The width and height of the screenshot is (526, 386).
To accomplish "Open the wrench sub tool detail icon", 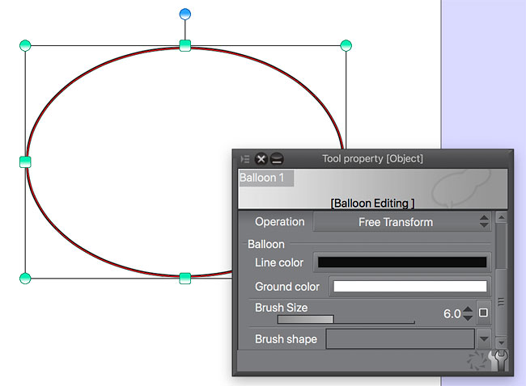I will [x=501, y=361].
